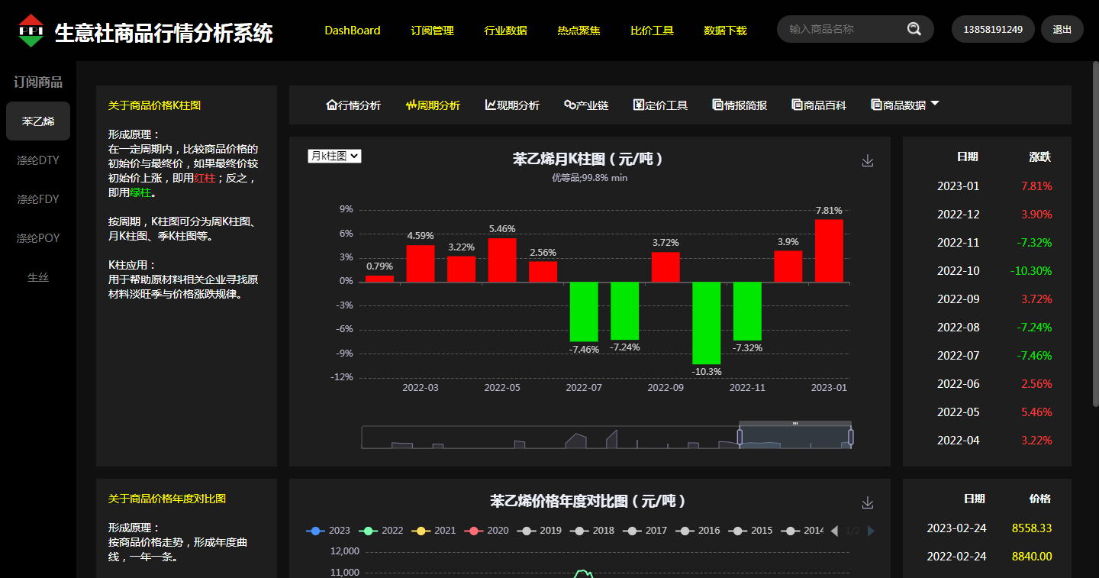The height and width of the screenshot is (578, 1099).
Task: Click the 13858191249 account button
Action: click(992, 29)
